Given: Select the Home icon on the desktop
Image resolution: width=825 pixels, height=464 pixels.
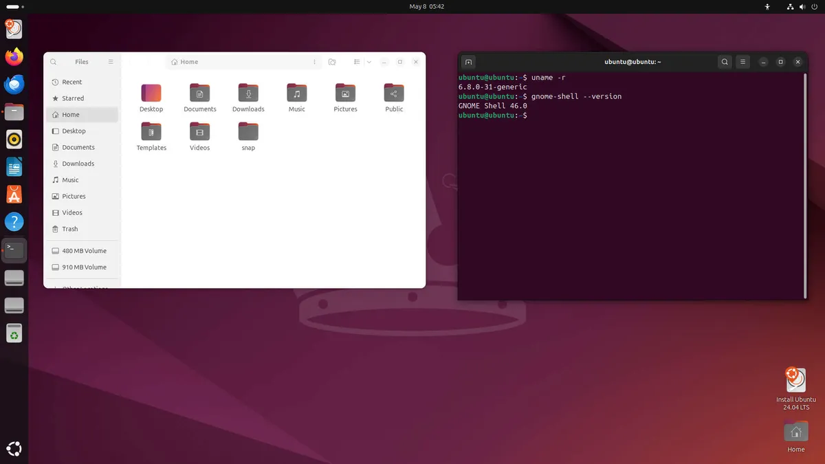Looking at the screenshot, I should [x=796, y=437].
